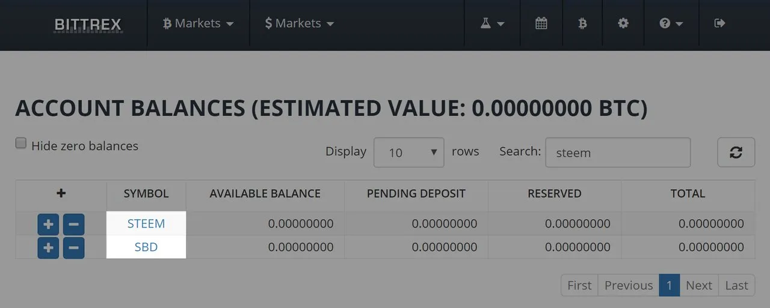
Task: Click the Account Balances heading
Action: tap(331, 109)
